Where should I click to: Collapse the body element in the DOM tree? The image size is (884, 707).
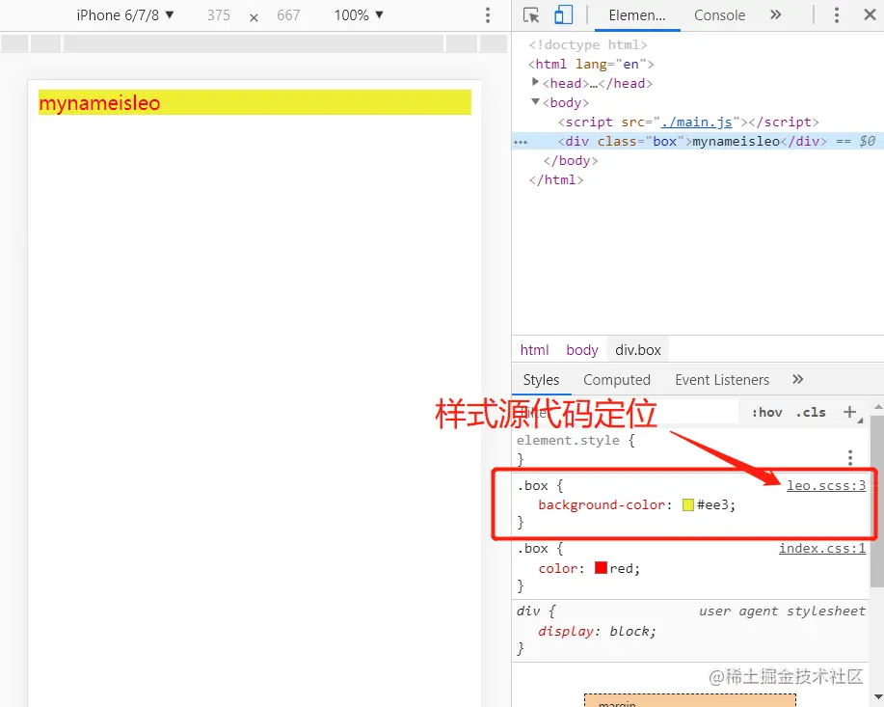coord(536,102)
